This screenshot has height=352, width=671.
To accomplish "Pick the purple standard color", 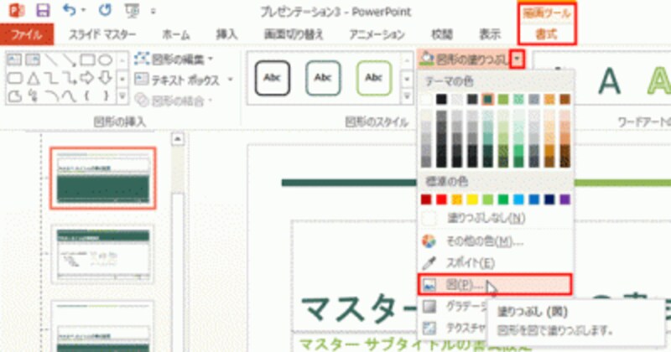I will coord(564,199).
